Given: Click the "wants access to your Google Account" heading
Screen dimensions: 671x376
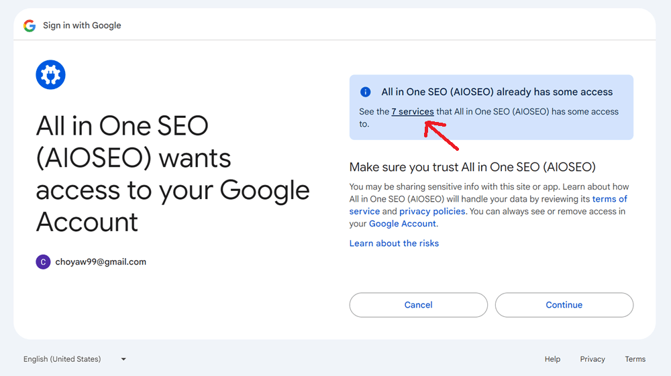Looking at the screenshot, I should pos(172,174).
